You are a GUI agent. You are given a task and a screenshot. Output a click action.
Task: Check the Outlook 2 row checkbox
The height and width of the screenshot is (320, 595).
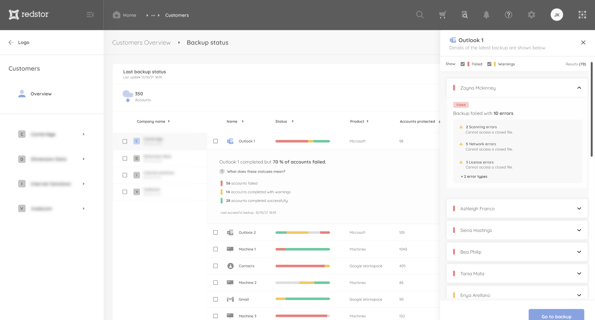coord(215,233)
